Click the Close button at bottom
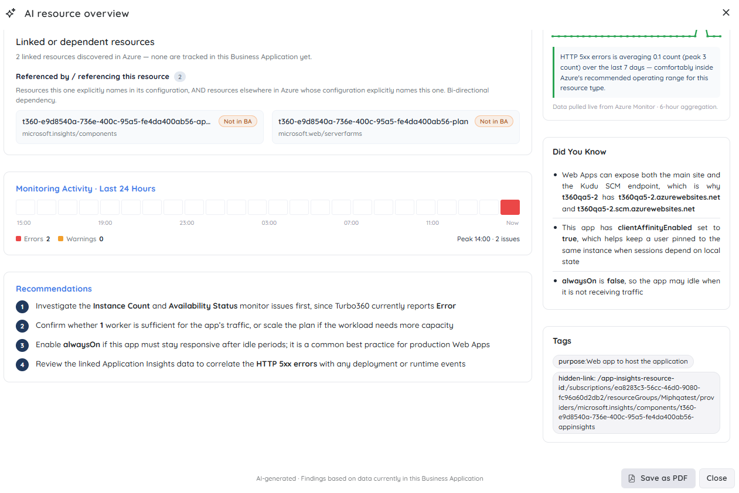 717,478
